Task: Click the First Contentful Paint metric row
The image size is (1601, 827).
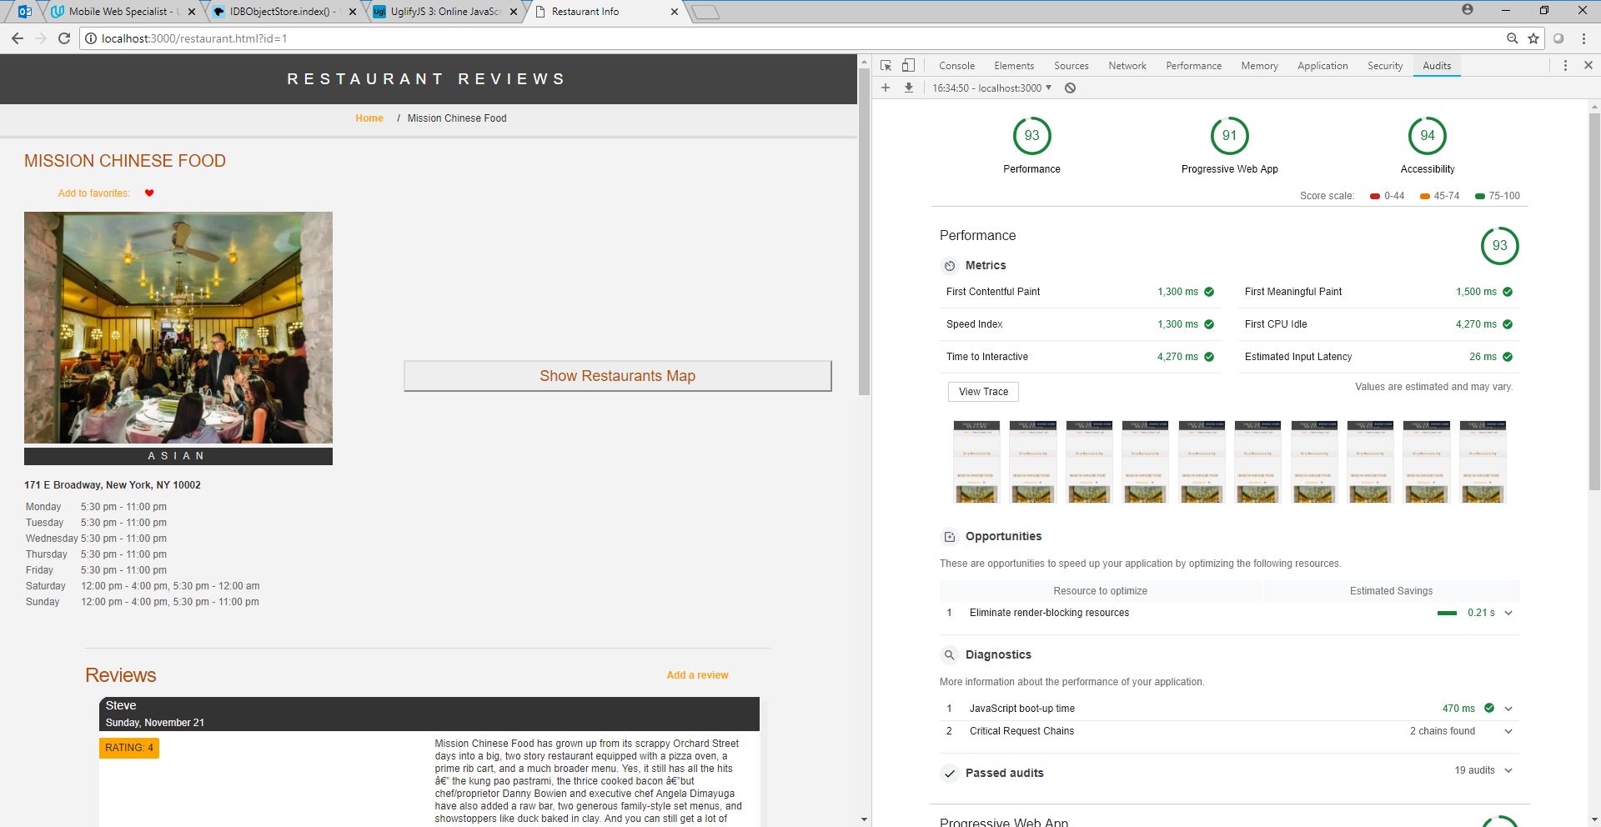Action: pyautogui.click(x=1081, y=292)
